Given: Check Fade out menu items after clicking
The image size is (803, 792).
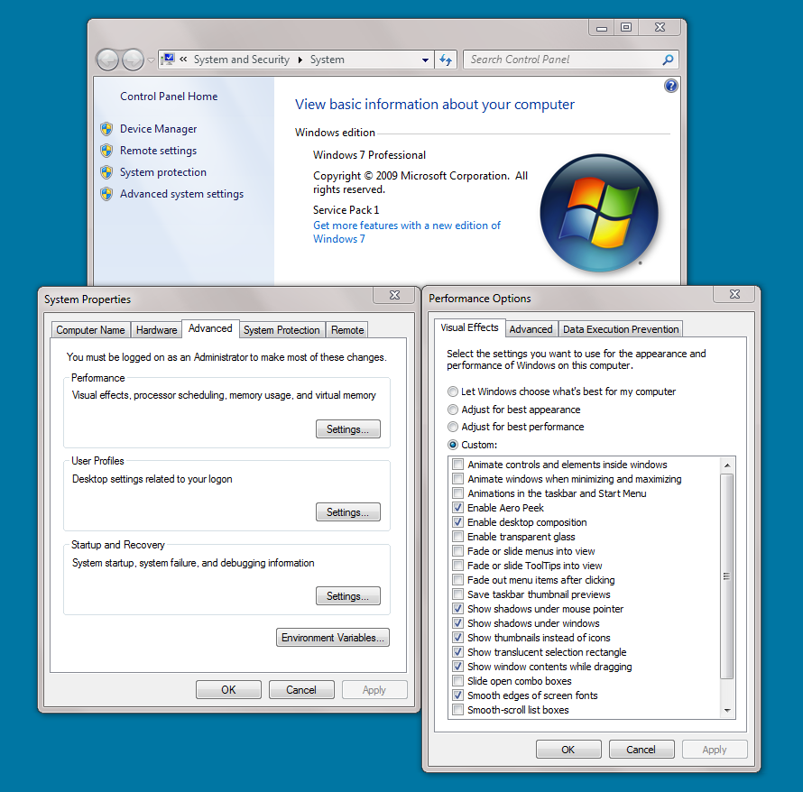Looking at the screenshot, I should [x=457, y=579].
